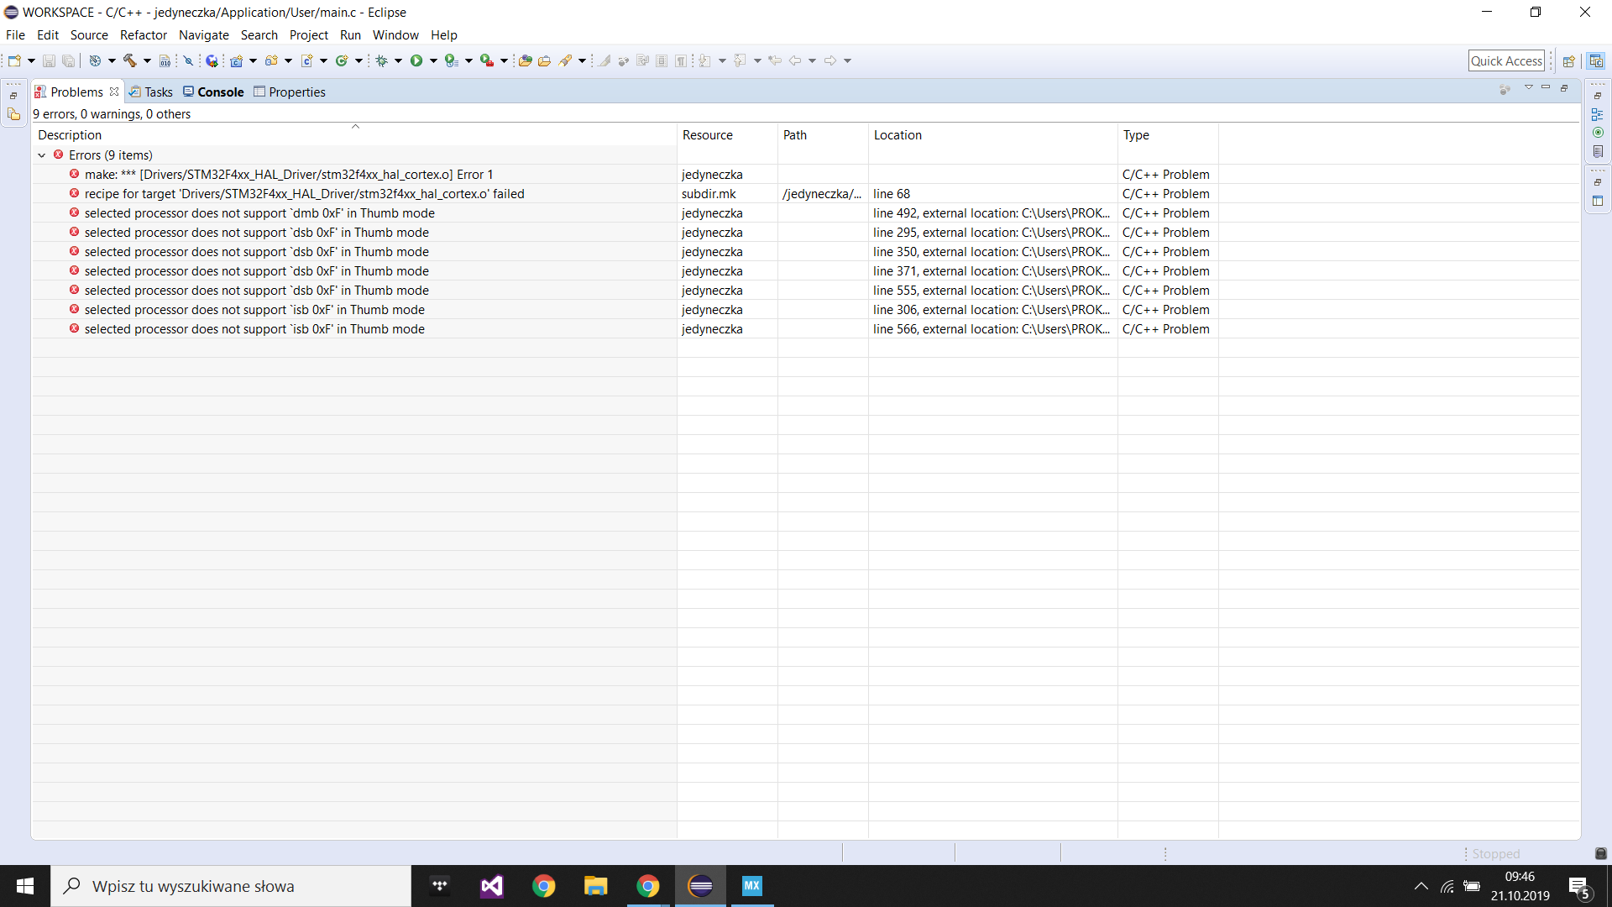Sort by the Location column header
The height and width of the screenshot is (907, 1612).
(992, 135)
